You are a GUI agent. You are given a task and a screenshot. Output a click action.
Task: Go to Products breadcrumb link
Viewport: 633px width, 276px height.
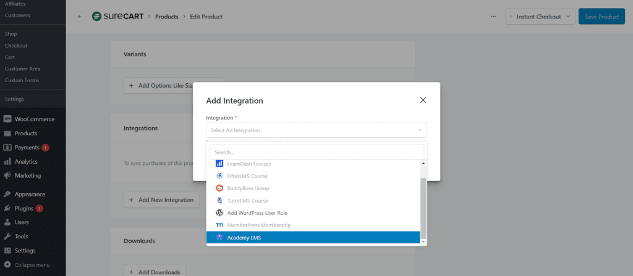coord(166,17)
